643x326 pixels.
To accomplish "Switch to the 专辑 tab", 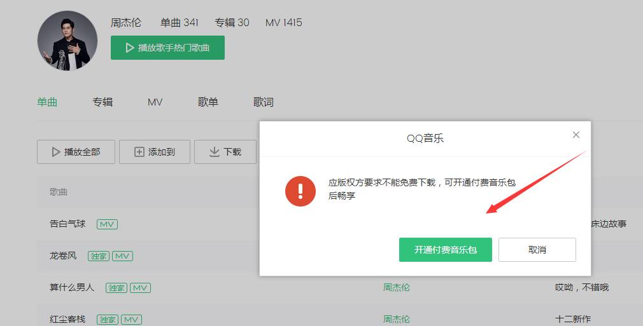I will click(102, 102).
